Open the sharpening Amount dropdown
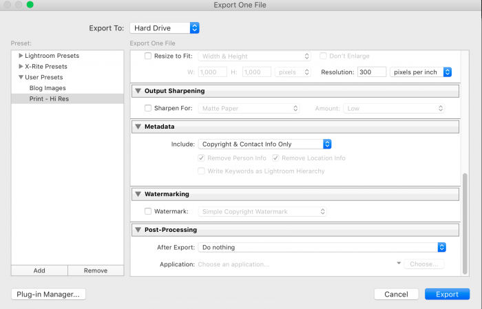This screenshot has height=309, width=482. point(394,109)
